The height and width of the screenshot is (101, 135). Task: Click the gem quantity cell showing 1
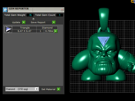coord(40,31)
